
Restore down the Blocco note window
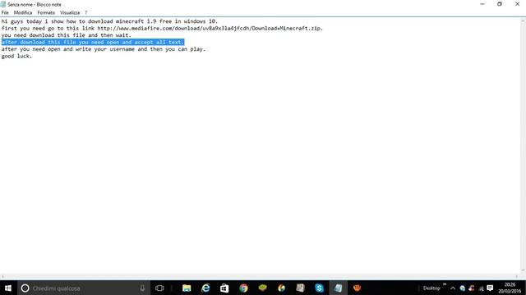point(500,4)
